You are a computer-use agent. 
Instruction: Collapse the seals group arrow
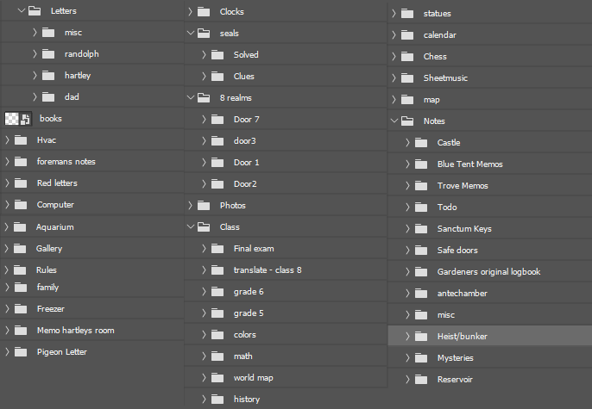pos(190,34)
